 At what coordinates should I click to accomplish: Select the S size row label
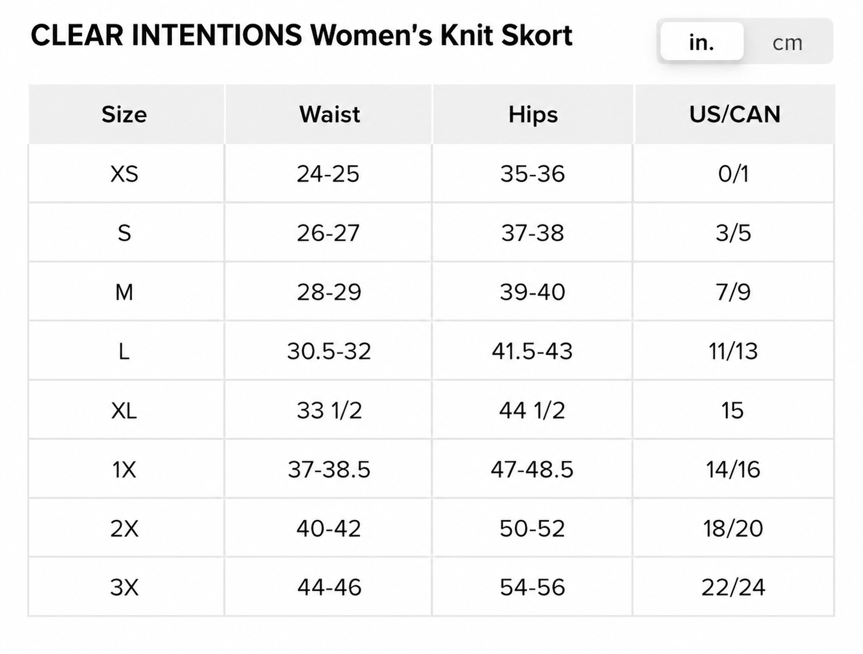pyautogui.click(x=124, y=232)
